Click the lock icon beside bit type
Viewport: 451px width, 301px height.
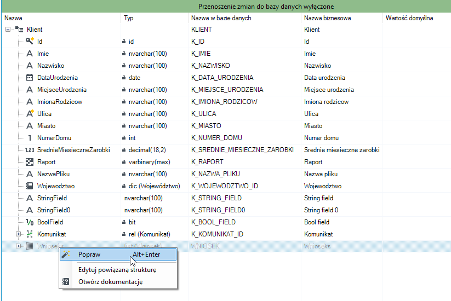tap(124, 222)
